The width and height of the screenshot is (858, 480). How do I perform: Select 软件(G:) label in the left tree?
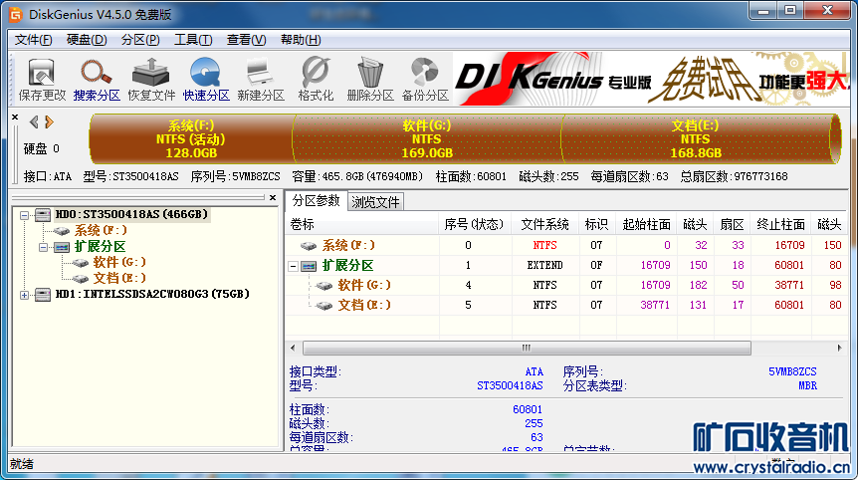pos(119,262)
